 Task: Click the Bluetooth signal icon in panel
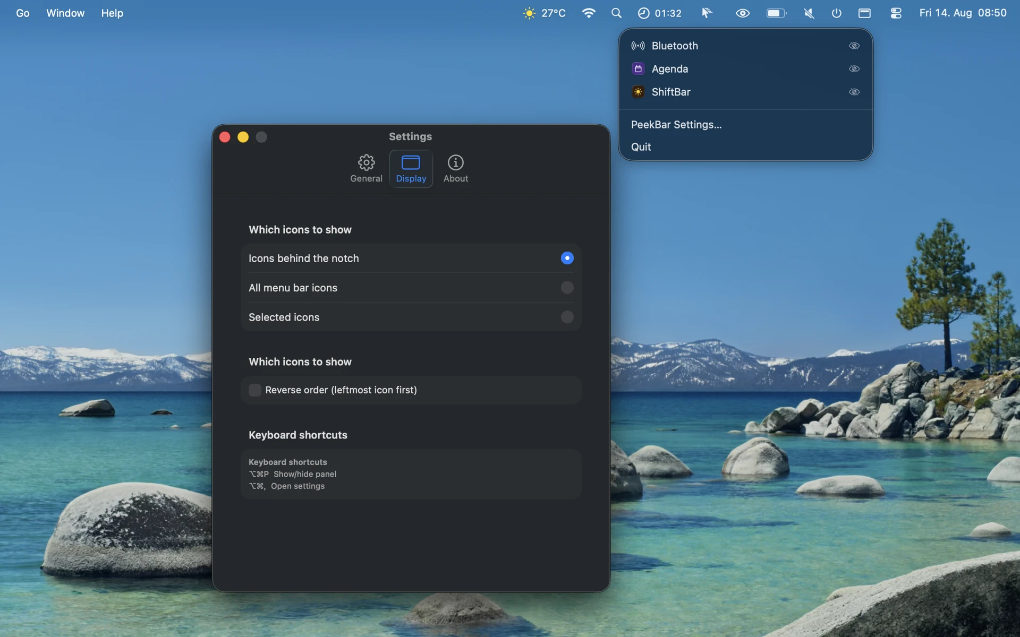pos(638,46)
